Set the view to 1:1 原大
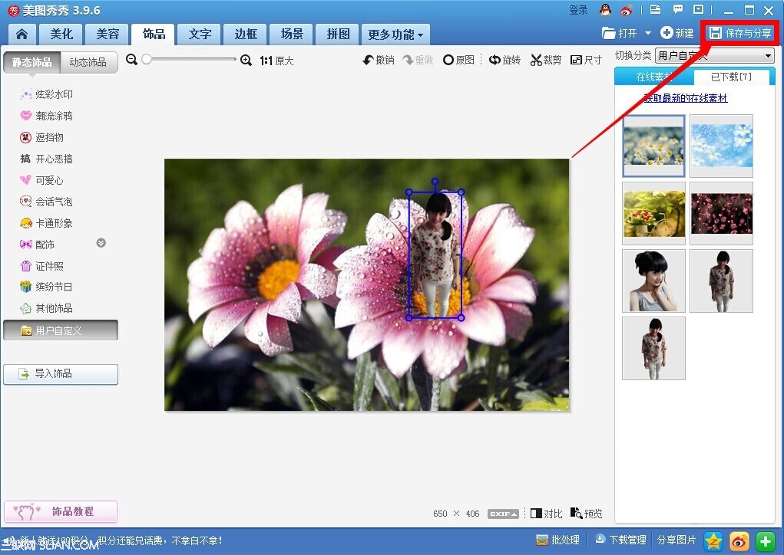The height and width of the screenshot is (555, 784). click(276, 61)
